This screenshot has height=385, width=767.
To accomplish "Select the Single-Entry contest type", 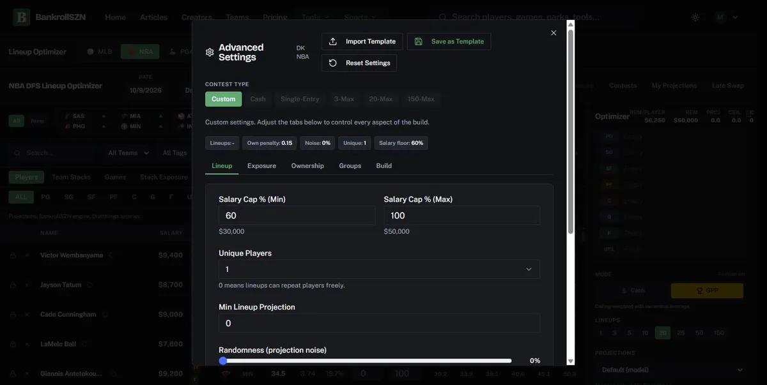I will pyautogui.click(x=300, y=99).
